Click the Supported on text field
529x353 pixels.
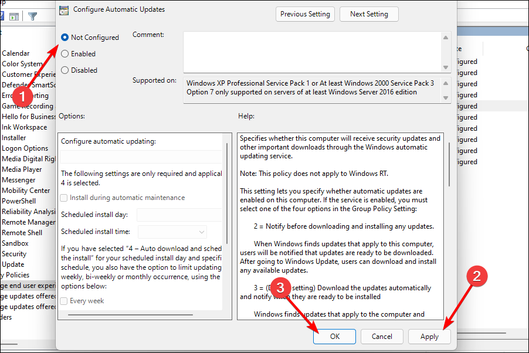(312, 90)
